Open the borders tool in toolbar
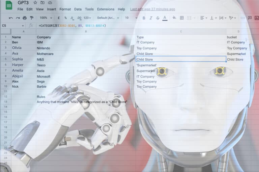 click(182, 18)
